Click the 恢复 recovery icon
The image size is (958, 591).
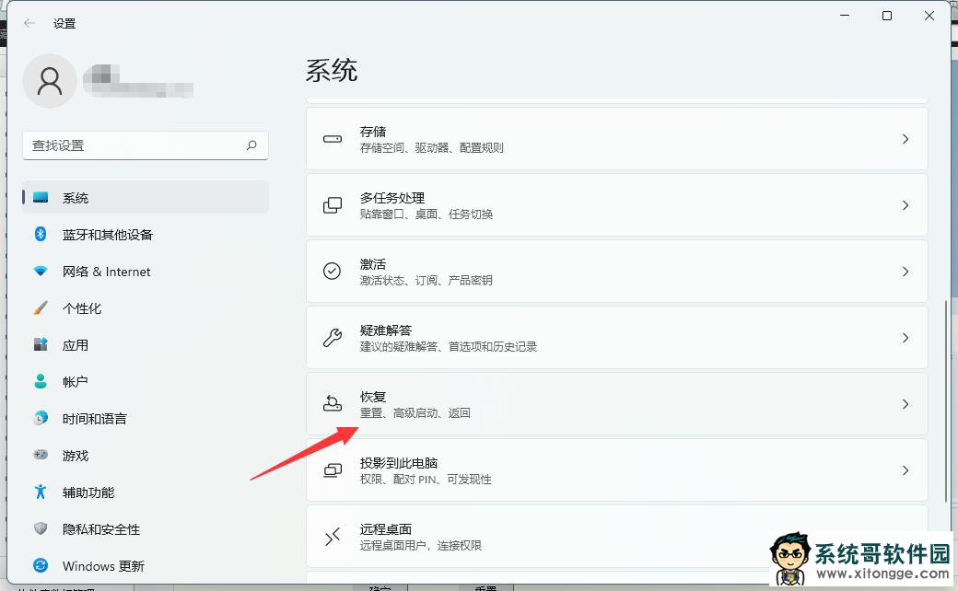tap(333, 403)
